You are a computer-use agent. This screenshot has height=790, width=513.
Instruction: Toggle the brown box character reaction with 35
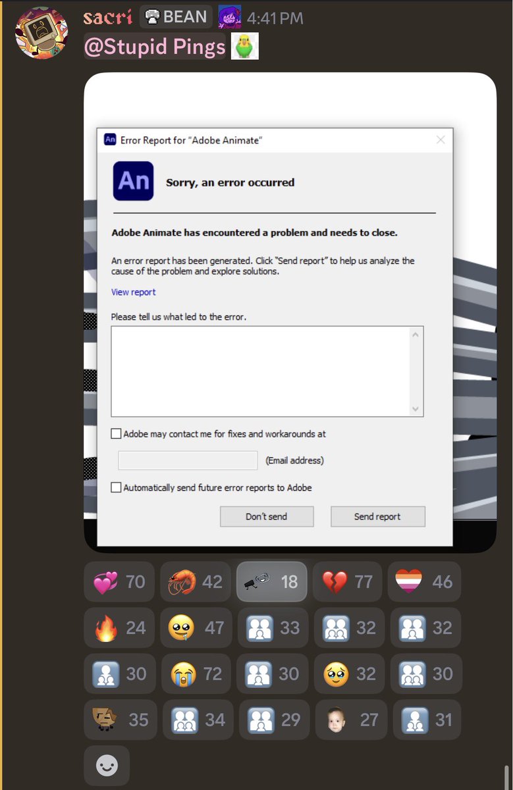[121, 720]
